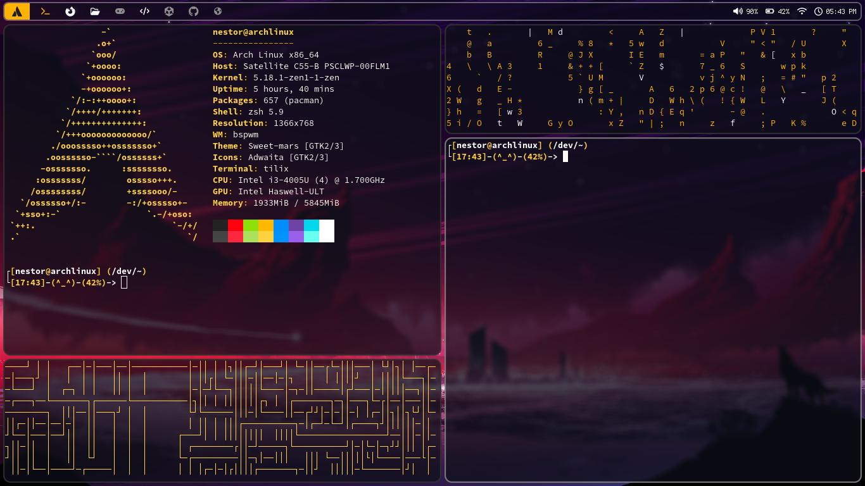Launch the terminal from the top bar
Viewport: 865px width, 486px height.
click(44, 11)
